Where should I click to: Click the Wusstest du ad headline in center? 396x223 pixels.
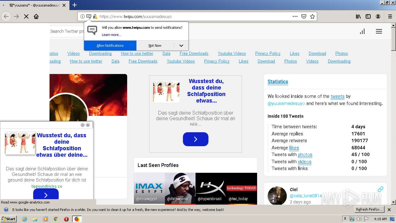(x=206, y=91)
